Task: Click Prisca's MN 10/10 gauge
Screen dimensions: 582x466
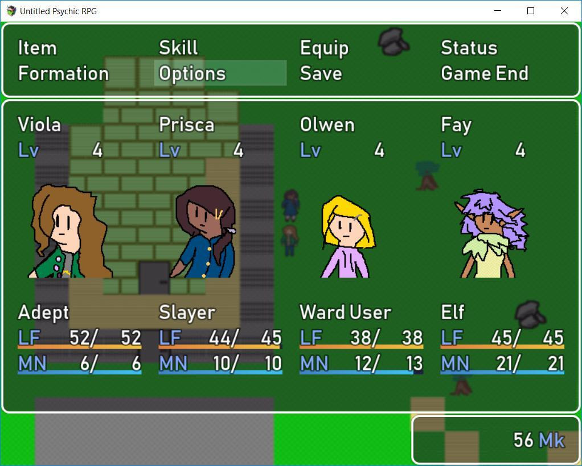Action: [220, 364]
